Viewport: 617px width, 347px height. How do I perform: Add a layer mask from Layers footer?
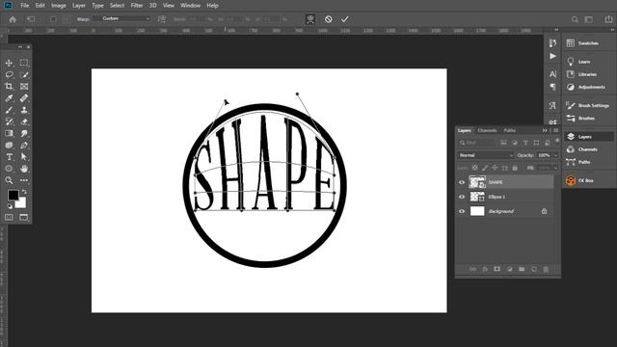pyautogui.click(x=497, y=269)
